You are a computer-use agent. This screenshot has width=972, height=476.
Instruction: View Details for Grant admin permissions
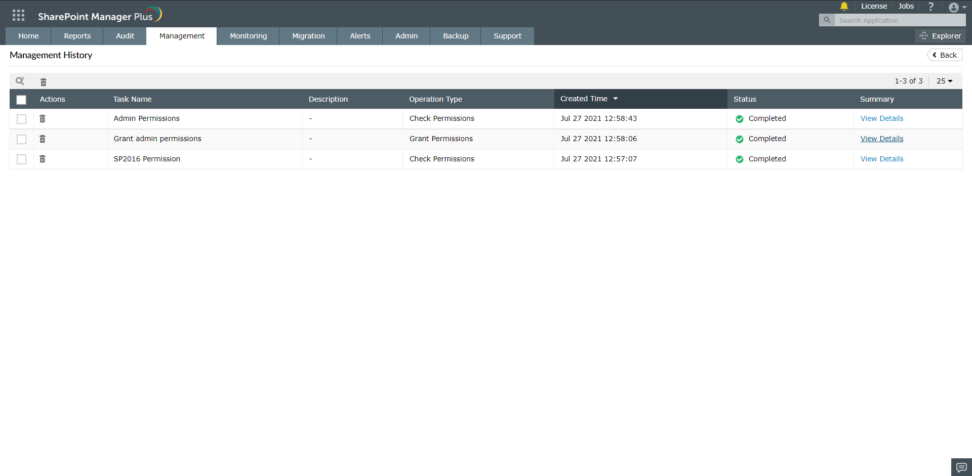(882, 139)
